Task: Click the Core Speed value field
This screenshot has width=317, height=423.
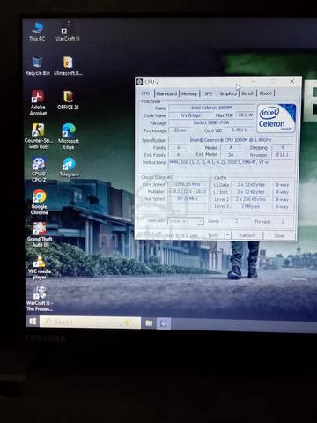Action: [188, 184]
